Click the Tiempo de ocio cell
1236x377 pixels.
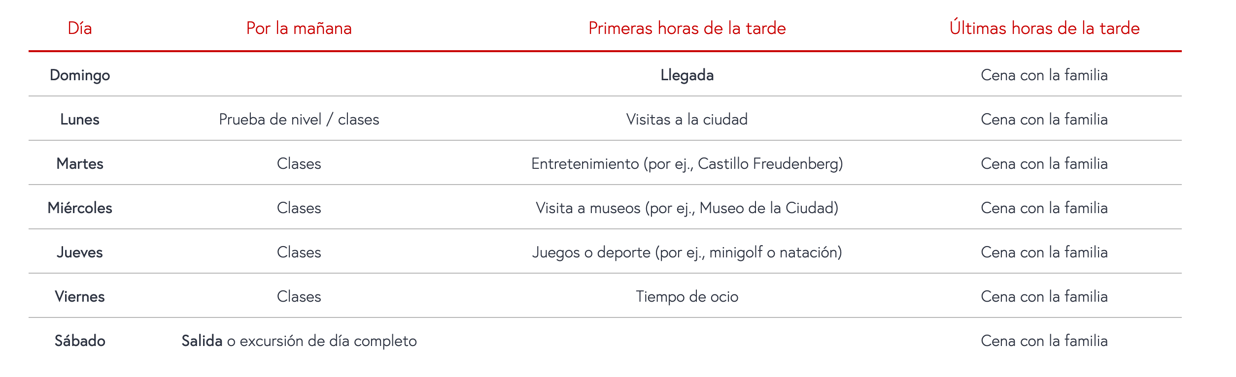pos(687,297)
